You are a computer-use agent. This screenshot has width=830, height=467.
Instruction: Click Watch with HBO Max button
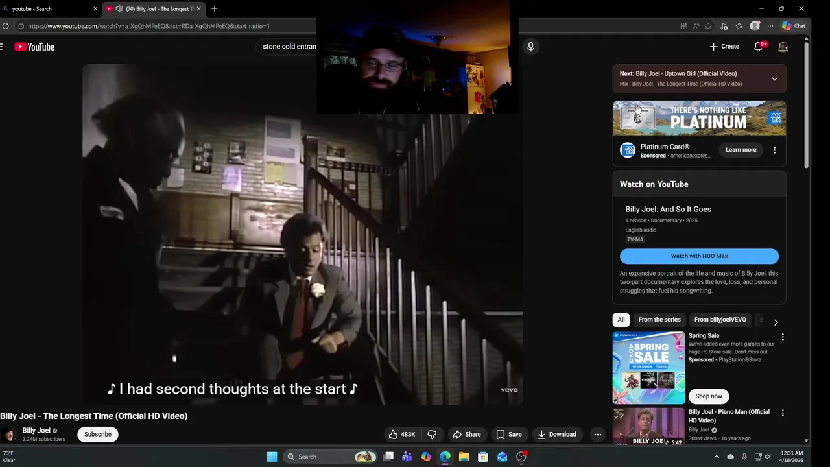[x=699, y=256]
